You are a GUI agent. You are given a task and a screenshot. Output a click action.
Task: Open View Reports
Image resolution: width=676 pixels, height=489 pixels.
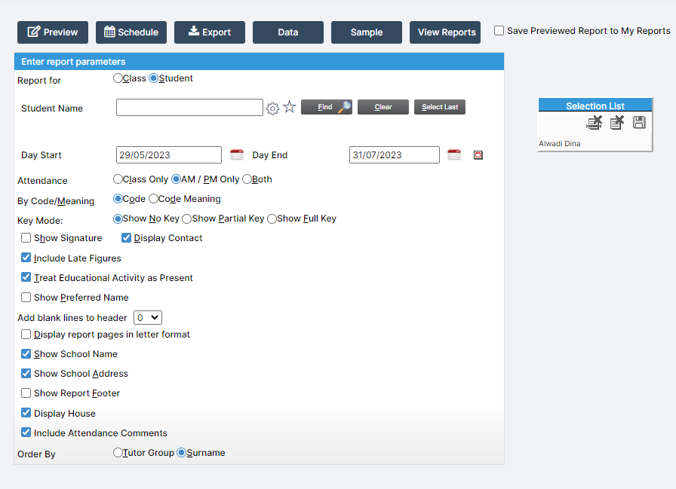(x=445, y=32)
